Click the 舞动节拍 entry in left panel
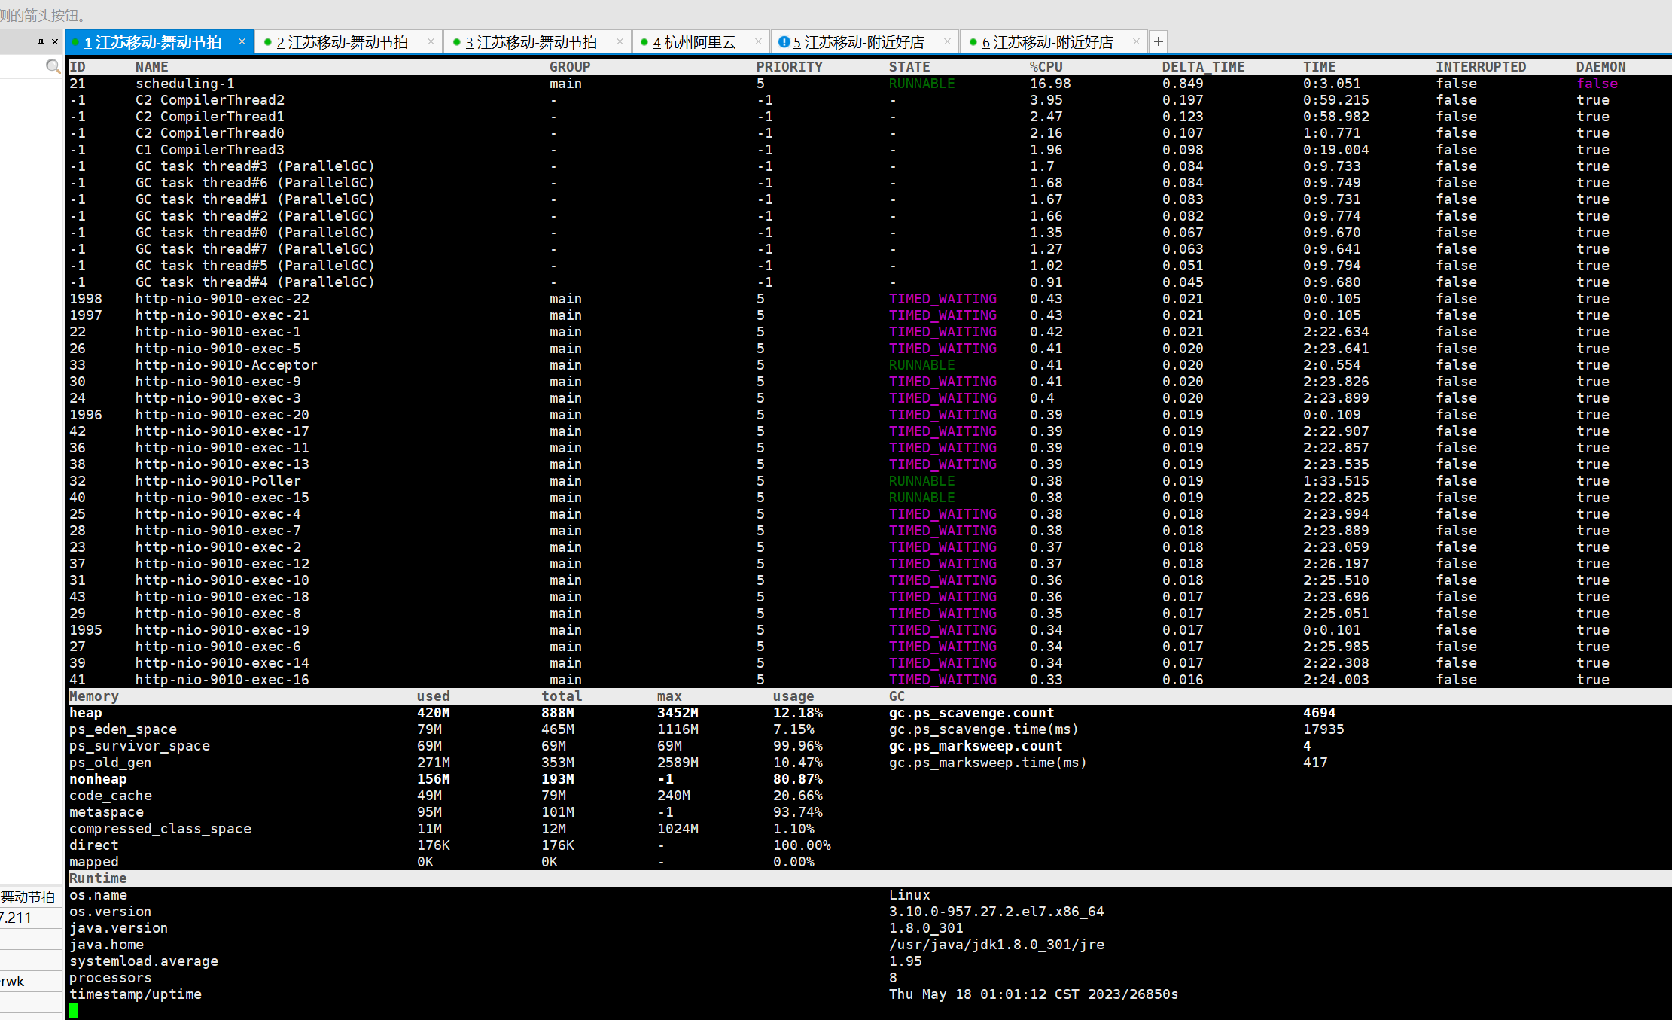Viewport: 1672px width, 1020px height. pyautogui.click(x=28, y=897)
